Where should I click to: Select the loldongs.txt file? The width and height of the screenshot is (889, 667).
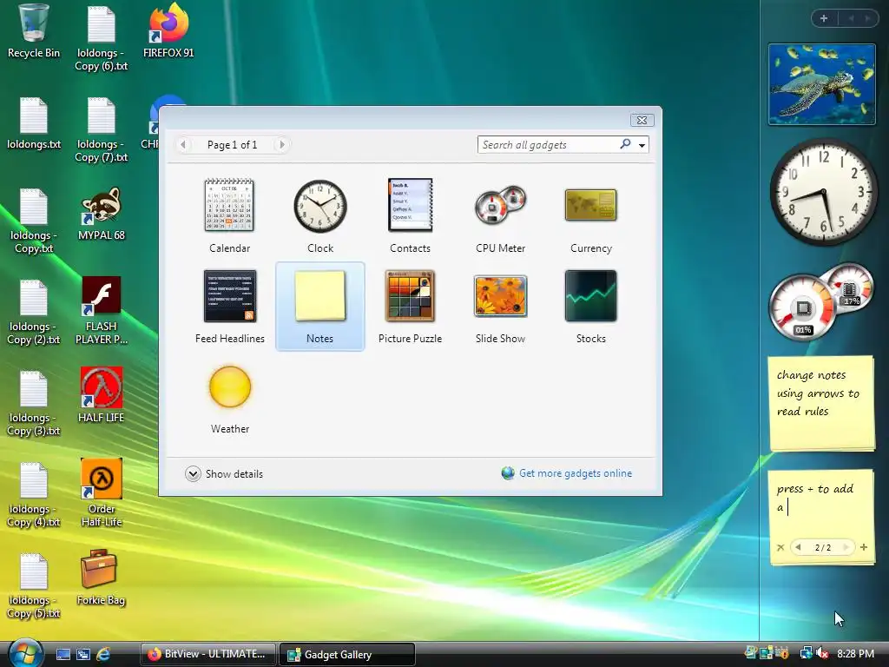click(34, 123)
